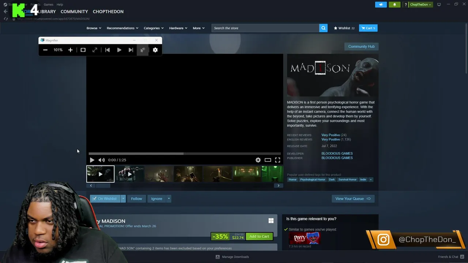The width and height of the screenshot is (468, 263).
Task: Play the trailer video
Action: pyautogui.click(x=92, y=160)
